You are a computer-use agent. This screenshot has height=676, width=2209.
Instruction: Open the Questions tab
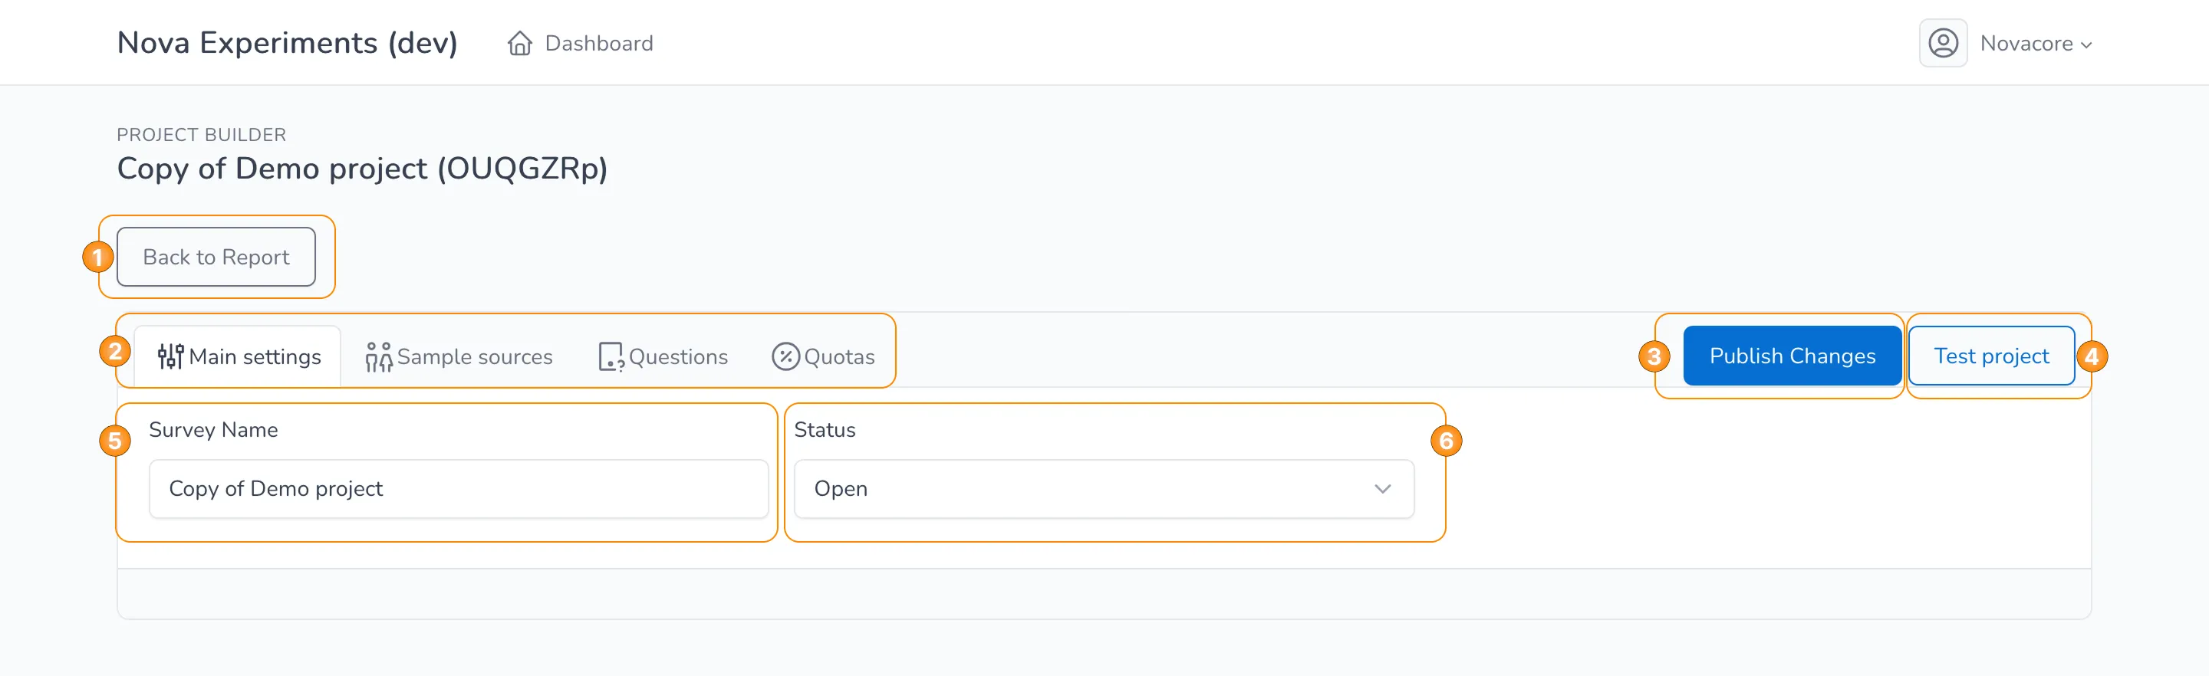point(663,356)
